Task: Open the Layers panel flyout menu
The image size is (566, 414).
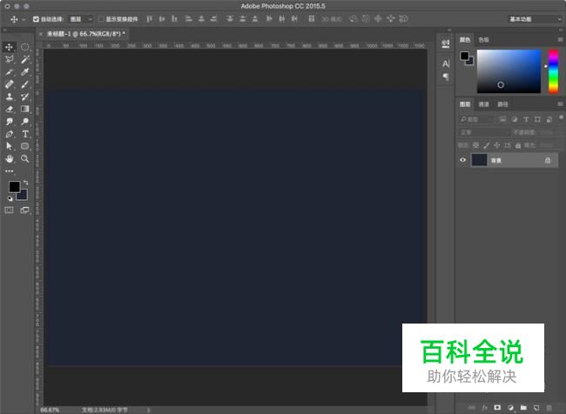Action: tap(560, 103)
